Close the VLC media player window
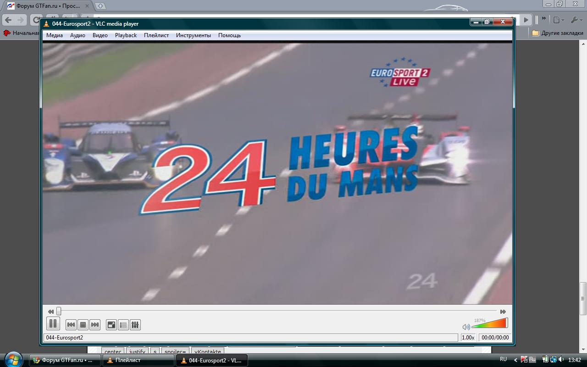Viewport: 587px width, 367px height. tap(503, 22)
